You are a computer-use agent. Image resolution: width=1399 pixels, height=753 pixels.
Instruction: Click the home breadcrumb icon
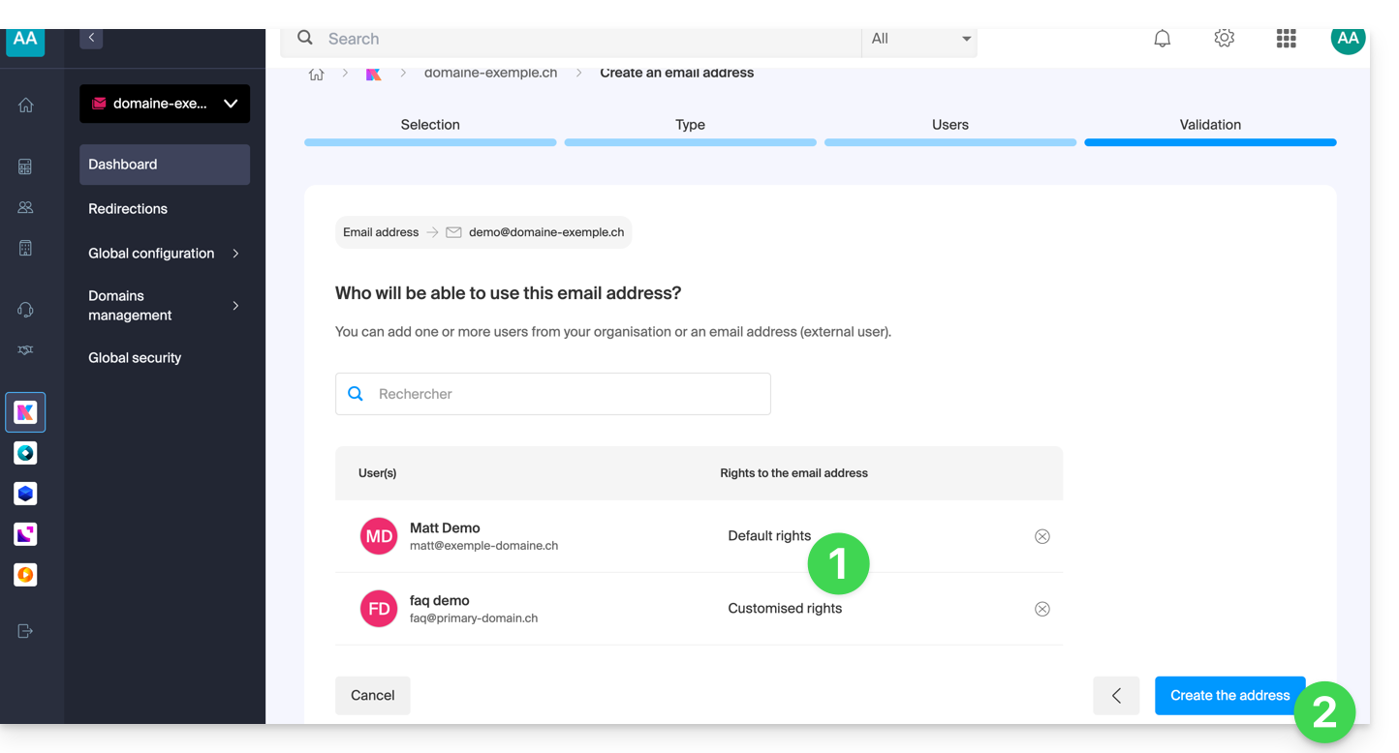[316, 74]
